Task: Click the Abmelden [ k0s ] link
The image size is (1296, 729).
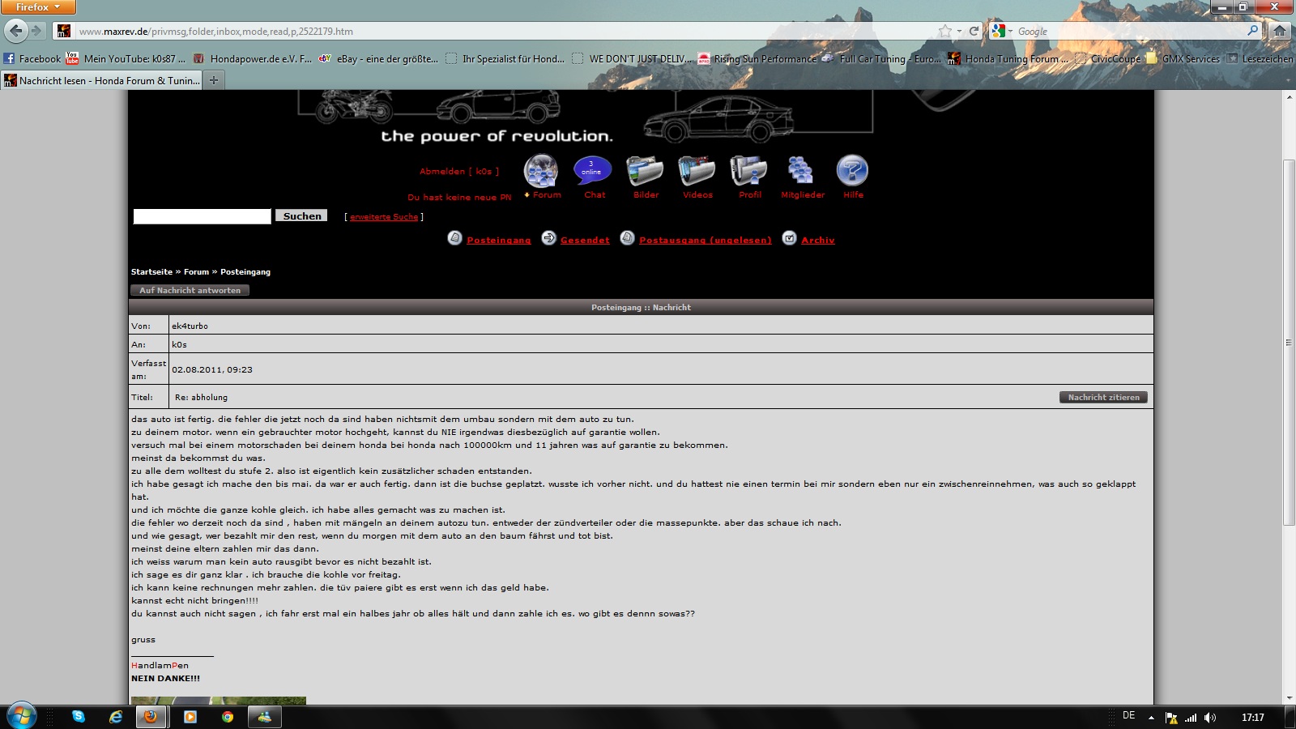Action: (x=459, y=171)
